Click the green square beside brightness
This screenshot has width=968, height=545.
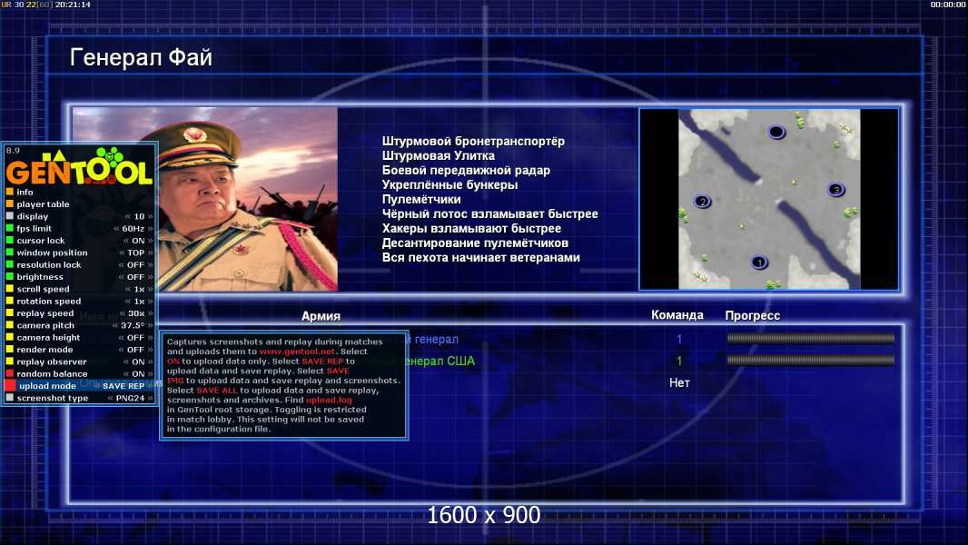9,276
